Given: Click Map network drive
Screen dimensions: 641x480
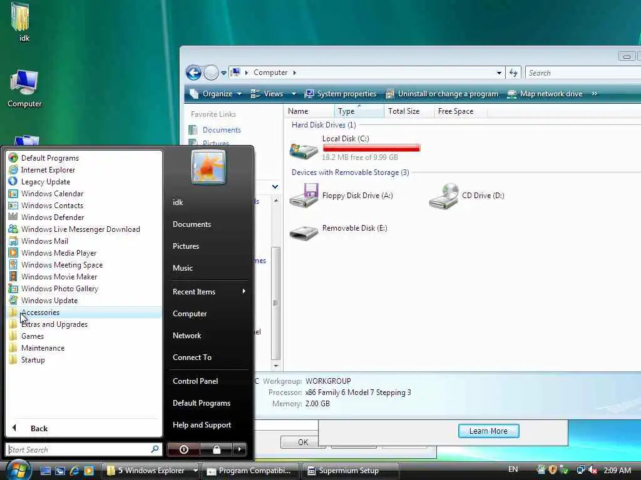Looking at the screenshot, I should pyautogui.click(x=545, y=94).
